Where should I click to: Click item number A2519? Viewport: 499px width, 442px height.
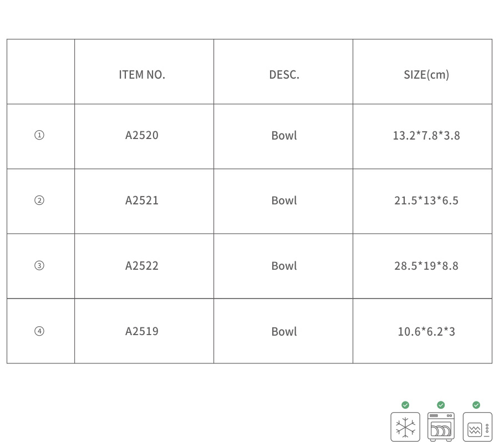tap(142, 331)
